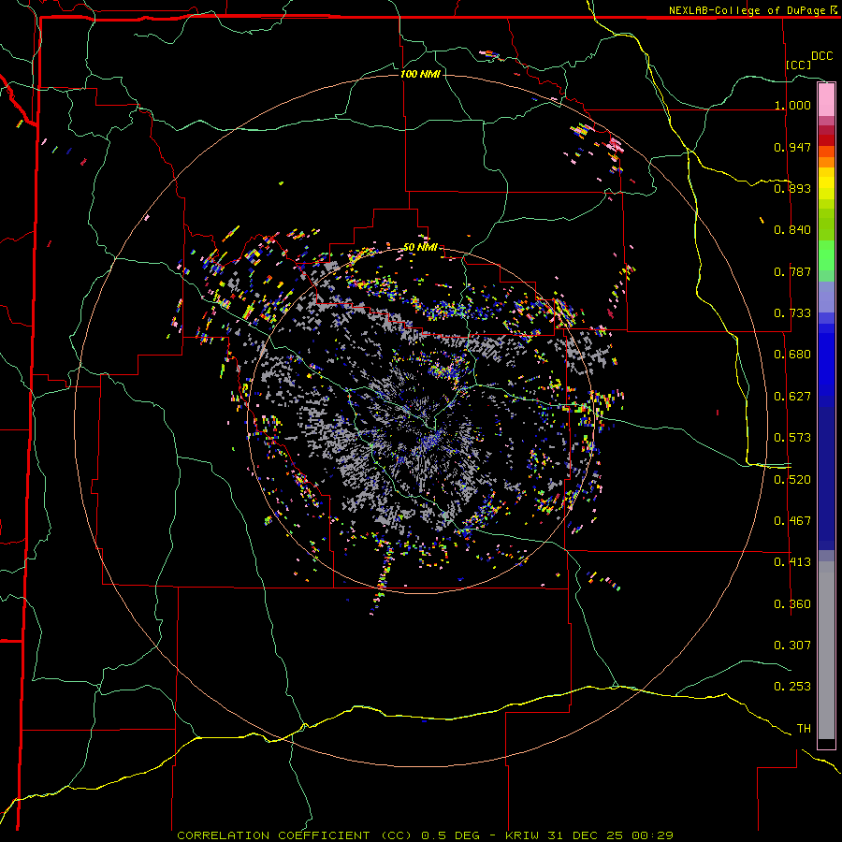The width and height of the screenshot is (842, 842).
Task: Click the 0.253 legend value
Action: click(x=792, y=687)
